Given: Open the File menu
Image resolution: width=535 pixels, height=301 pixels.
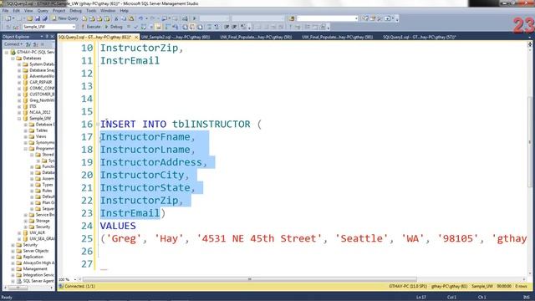Looking at the screenshot, I should point(5,11).
